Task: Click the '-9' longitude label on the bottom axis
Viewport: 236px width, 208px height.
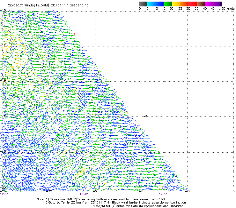Action: tap(95, 191)
